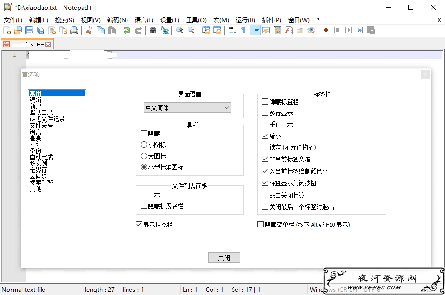
Task: Uncheck the 非当前标签变暗 checkbox
Action: 265,159
